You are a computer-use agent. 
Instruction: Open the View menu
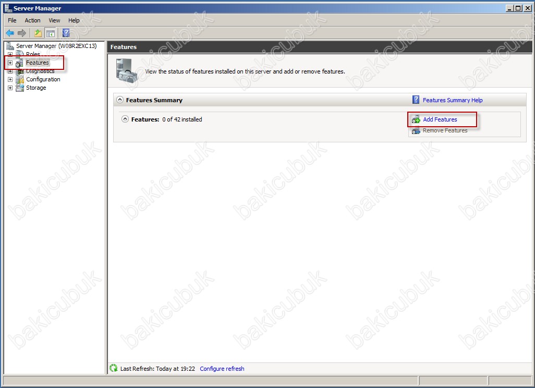point(54,20)
